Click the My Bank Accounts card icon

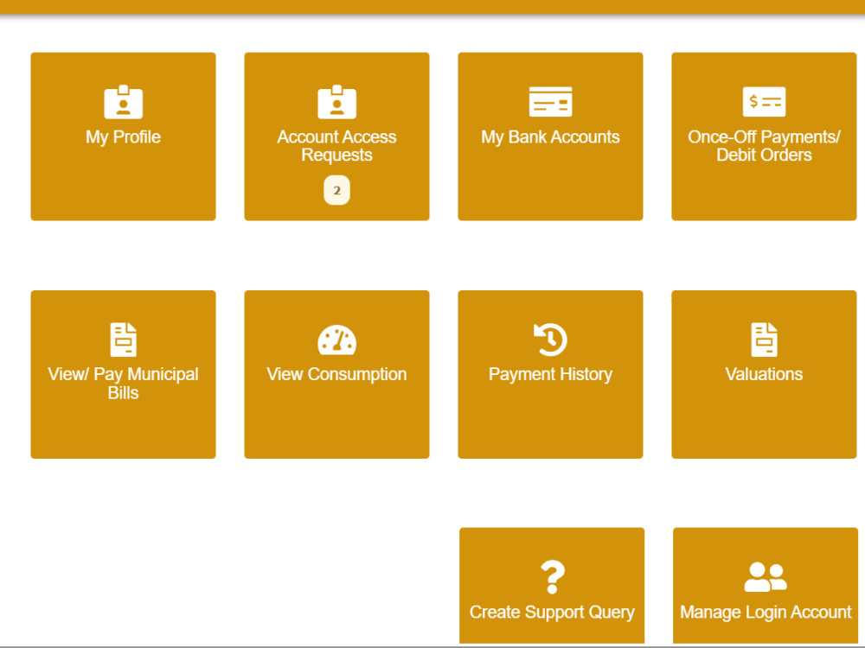click(550, 101)
